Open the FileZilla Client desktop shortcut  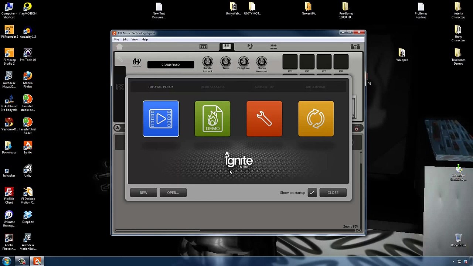click(9, 196)
